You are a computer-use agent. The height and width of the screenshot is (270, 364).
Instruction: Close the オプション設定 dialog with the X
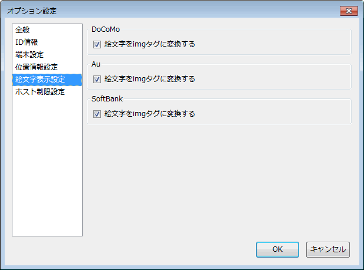(349, 11)
